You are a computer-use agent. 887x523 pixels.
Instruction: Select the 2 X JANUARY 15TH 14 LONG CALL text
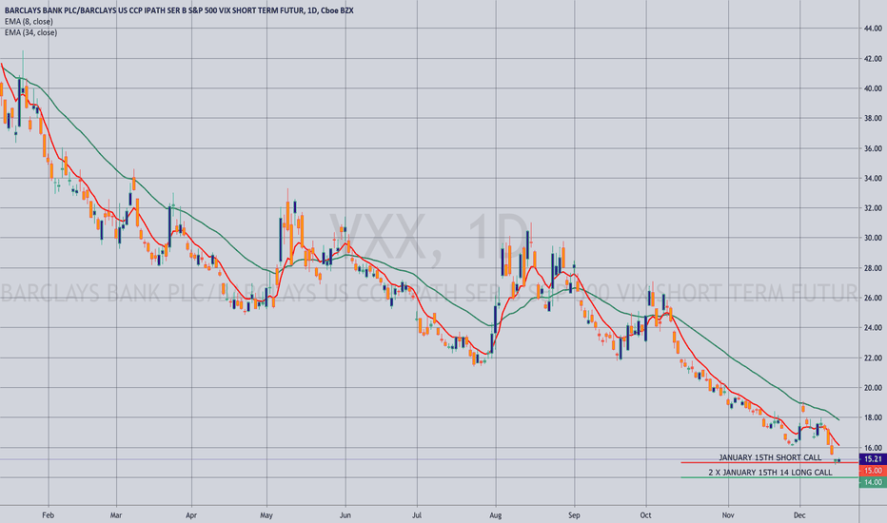(770, 472)
